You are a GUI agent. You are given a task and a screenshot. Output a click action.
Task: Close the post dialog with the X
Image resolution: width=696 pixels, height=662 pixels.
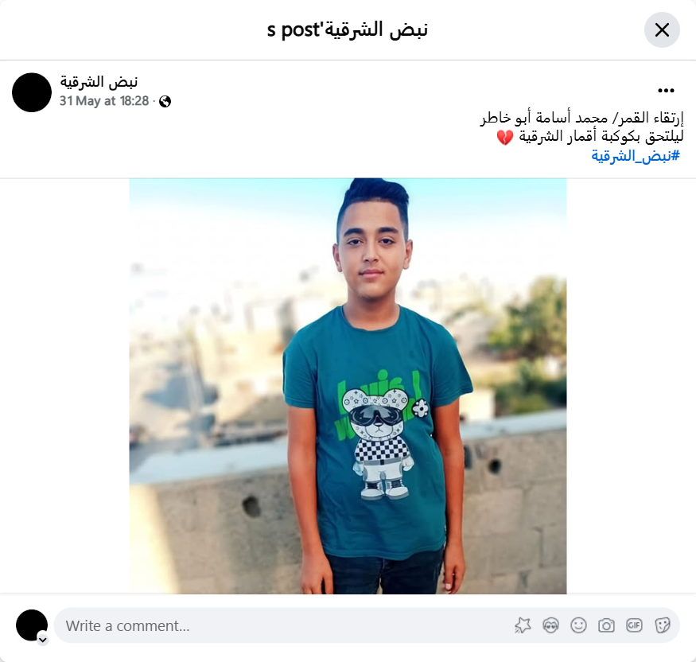click(x=662, y=30)
